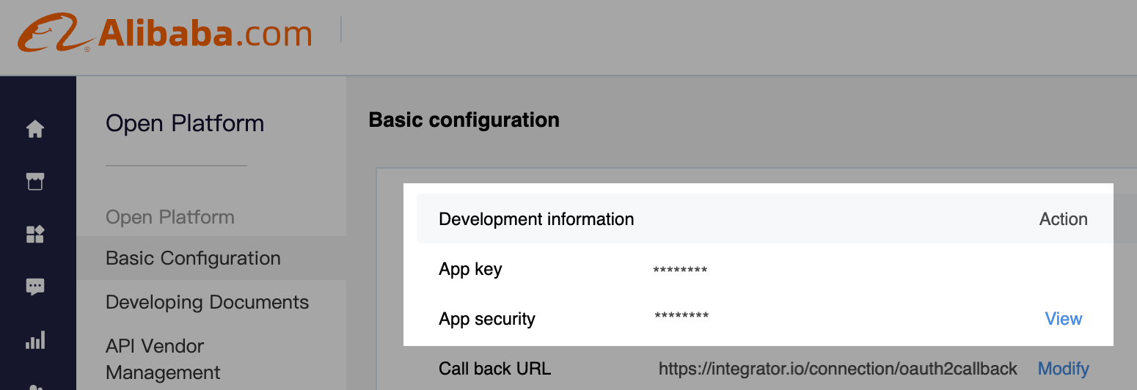
Task: Click the masked App security value
Action: point(681,317)
